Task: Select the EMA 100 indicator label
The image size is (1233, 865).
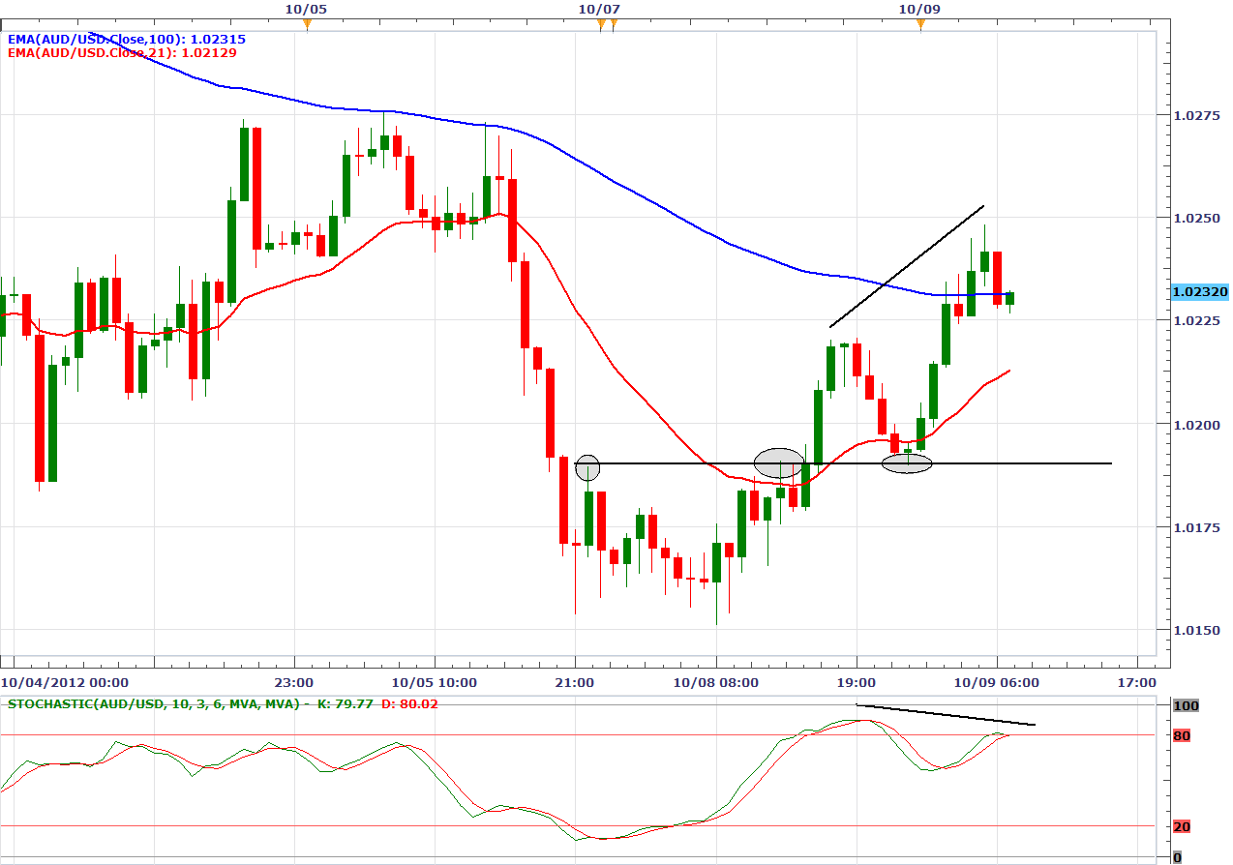Action: (126, 39)
